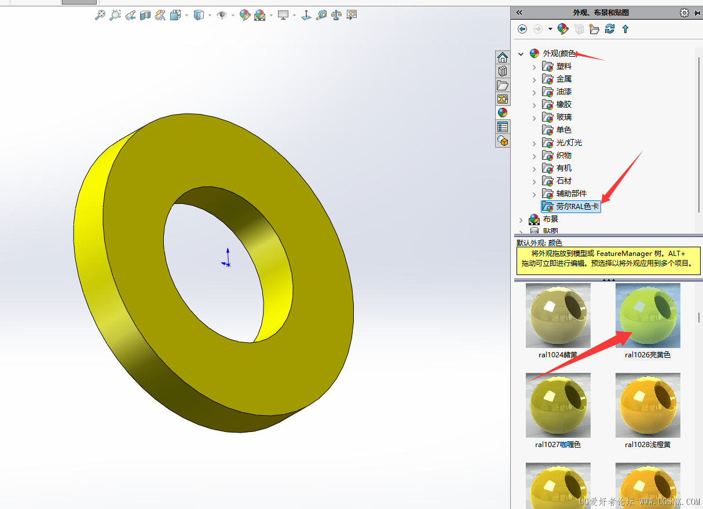Viewport: 703px width, 509px height.
Task: Select the 劳尔RAL色卡 folder
Action: pos(577,206)
